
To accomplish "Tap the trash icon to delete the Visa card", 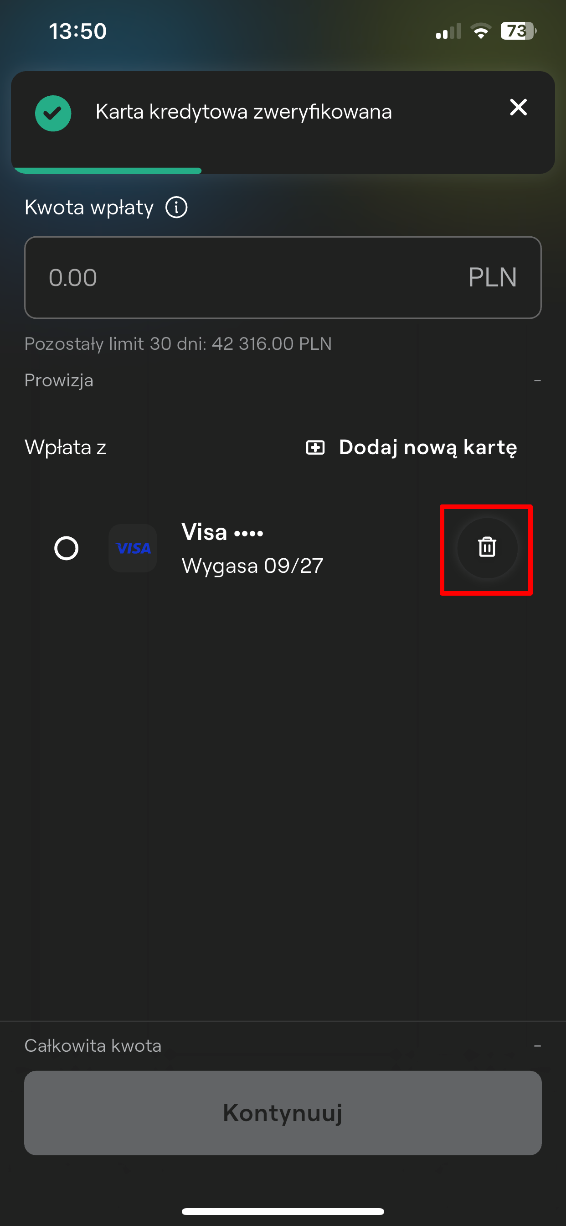I will click(486, 548).
